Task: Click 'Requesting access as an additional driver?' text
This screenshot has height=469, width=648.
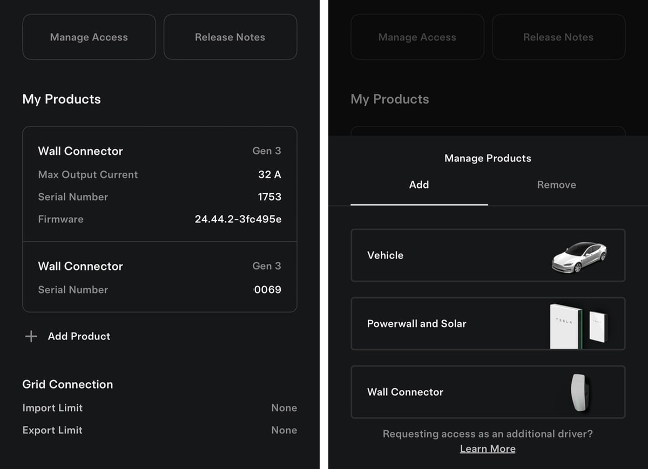Action: pyautogui.click(x=488, y=434)
